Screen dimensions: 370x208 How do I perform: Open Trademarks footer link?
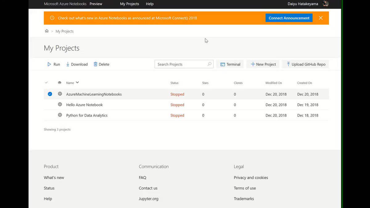tap(244, 199)
